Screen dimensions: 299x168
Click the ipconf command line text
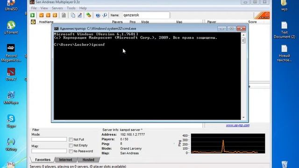tap(98, 45)
